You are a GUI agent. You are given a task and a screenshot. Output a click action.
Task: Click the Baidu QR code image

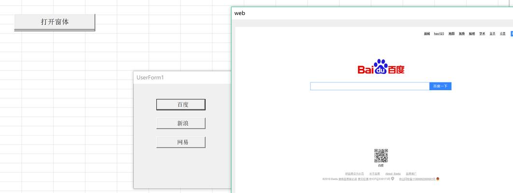point(381,156)
